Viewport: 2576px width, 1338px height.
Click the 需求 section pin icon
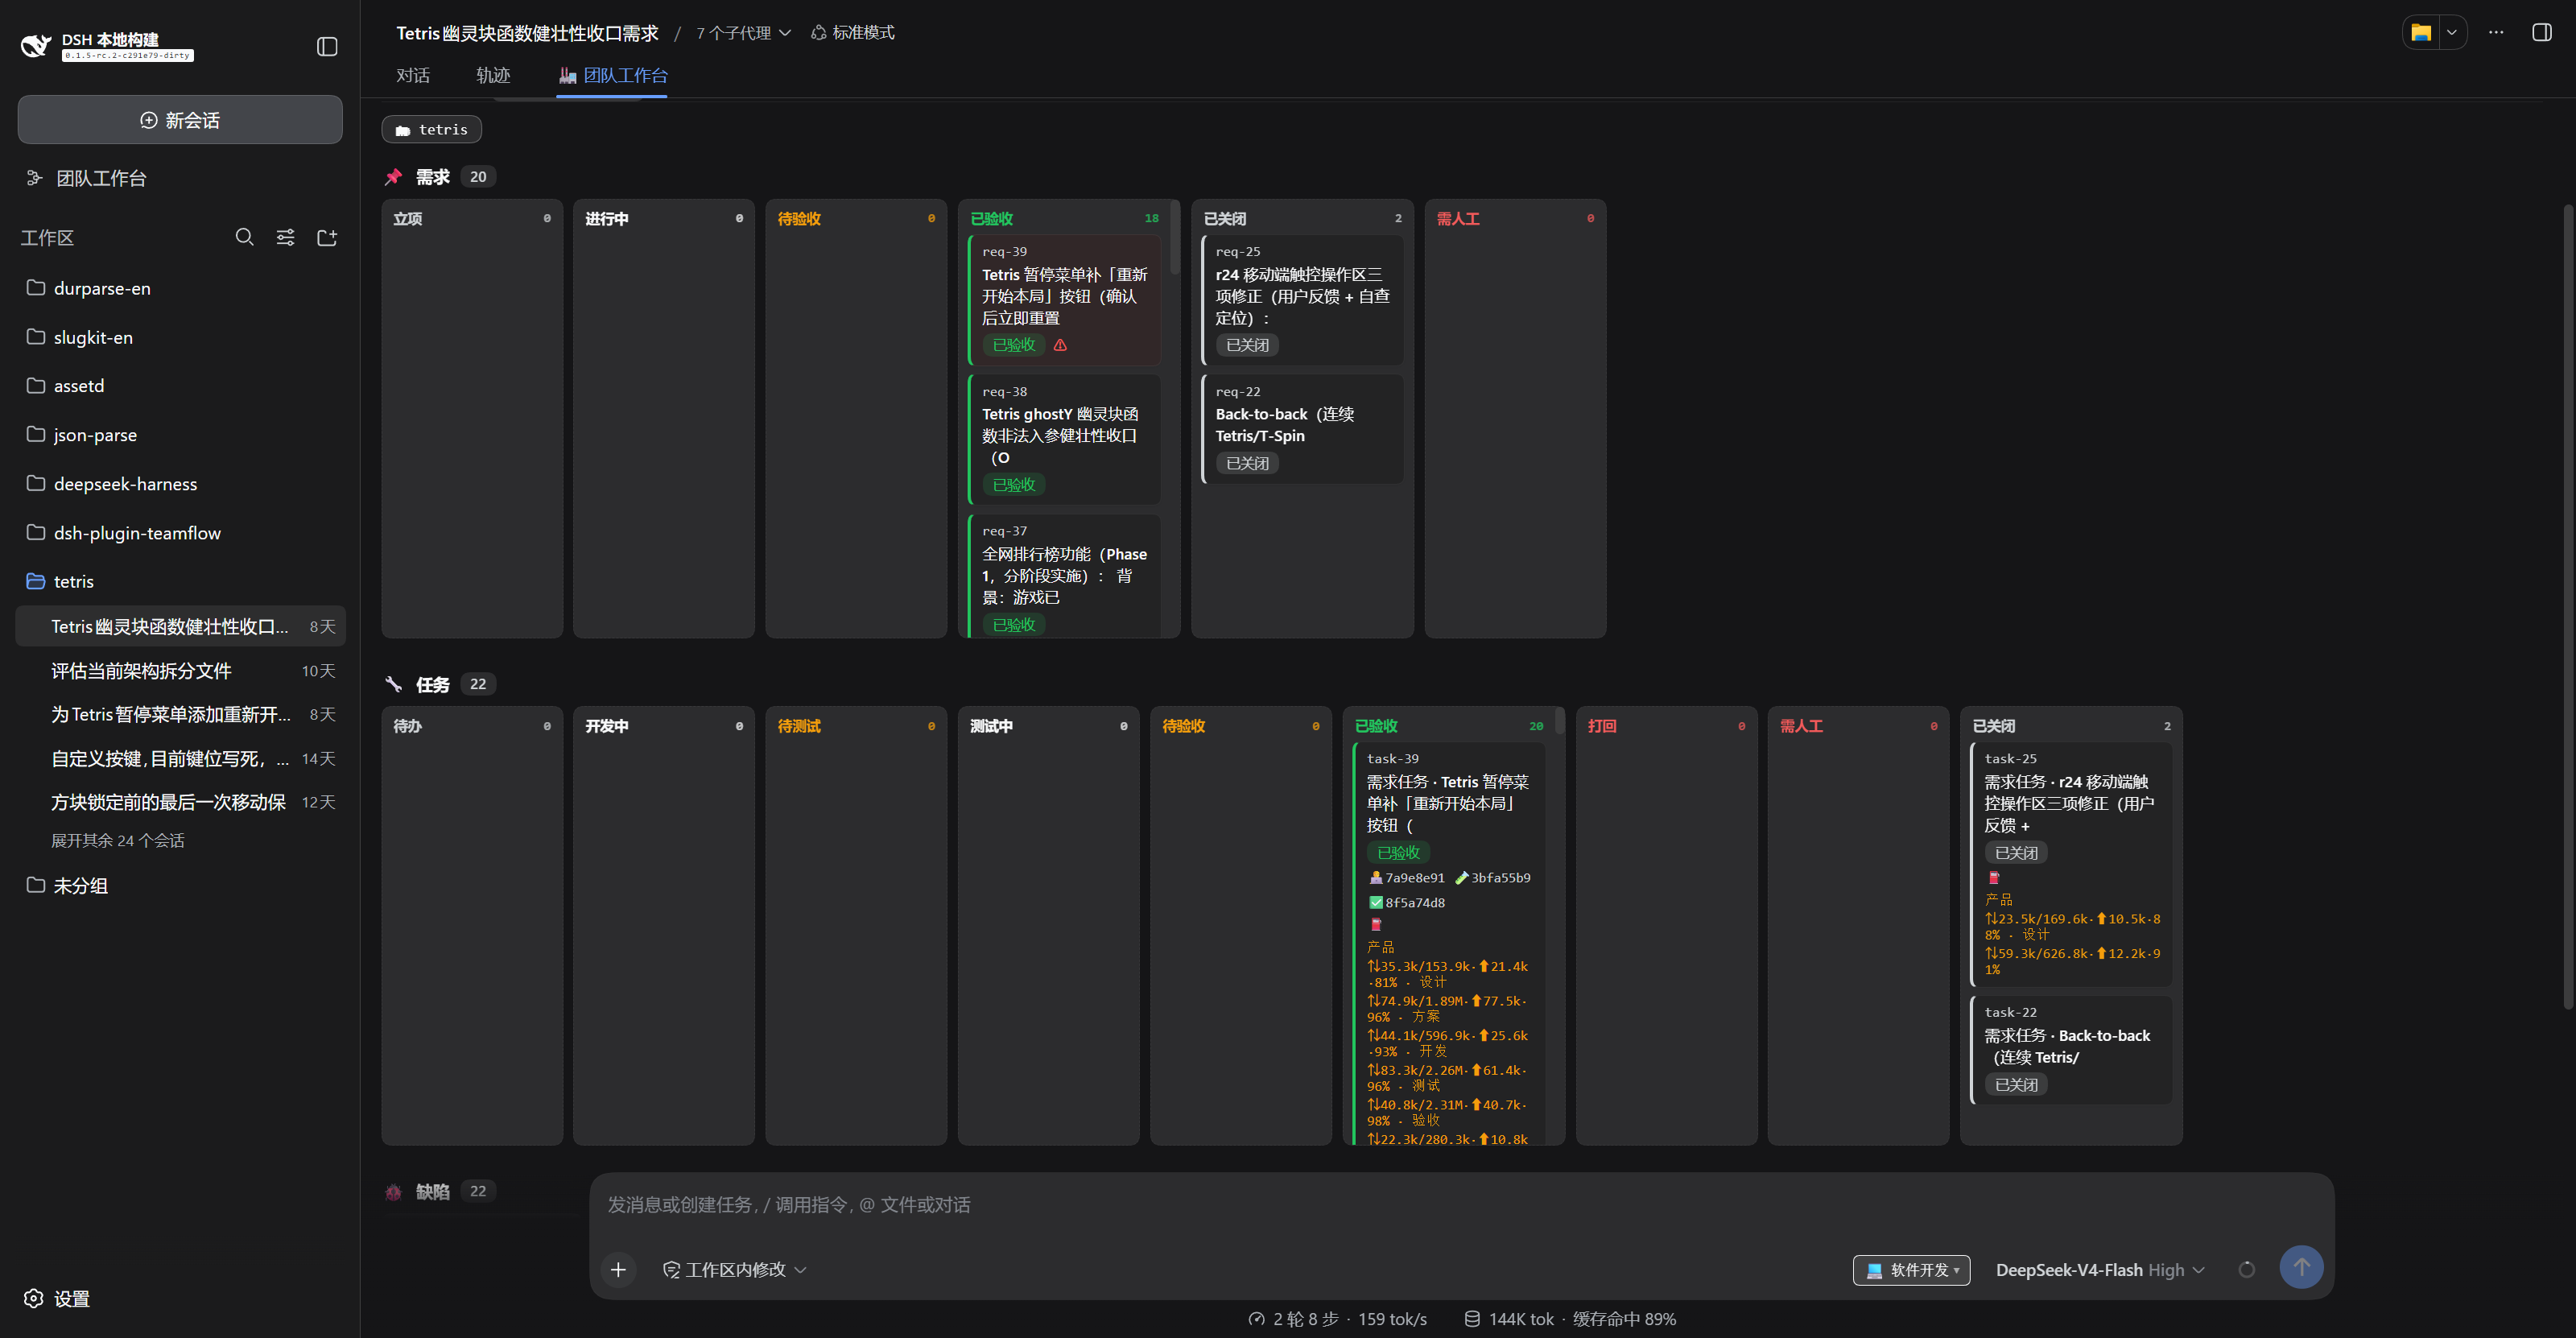point(394,177)
